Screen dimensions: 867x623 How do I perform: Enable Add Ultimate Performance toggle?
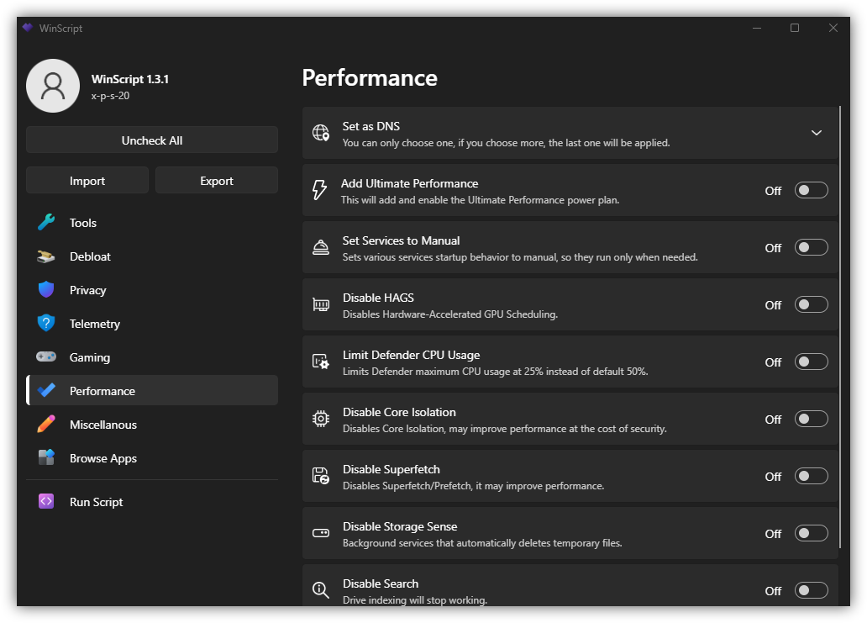812,190
